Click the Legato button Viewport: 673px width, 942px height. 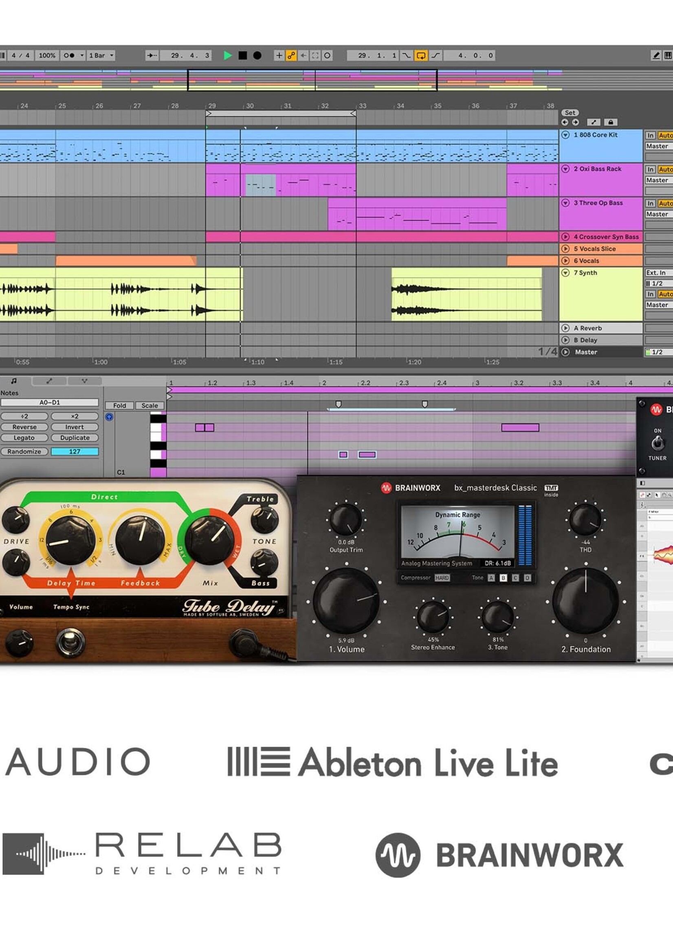point(24,438)
